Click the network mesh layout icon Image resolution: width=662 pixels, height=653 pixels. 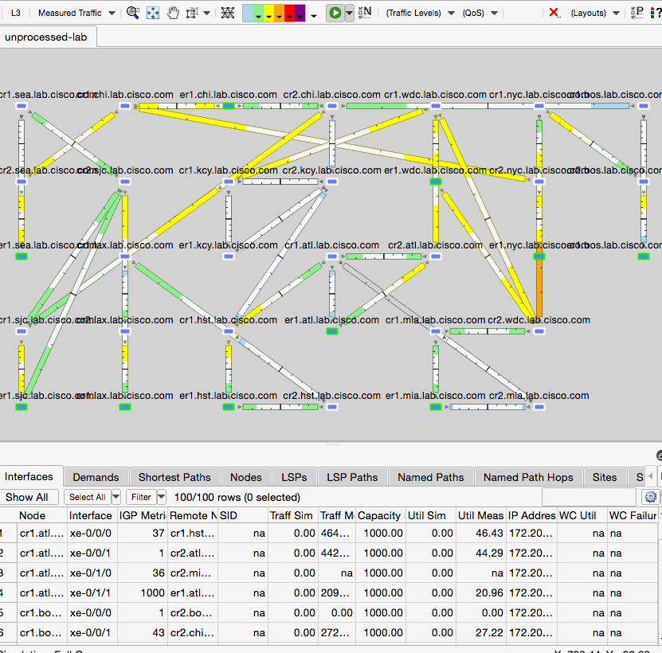[x=228, y=13]
